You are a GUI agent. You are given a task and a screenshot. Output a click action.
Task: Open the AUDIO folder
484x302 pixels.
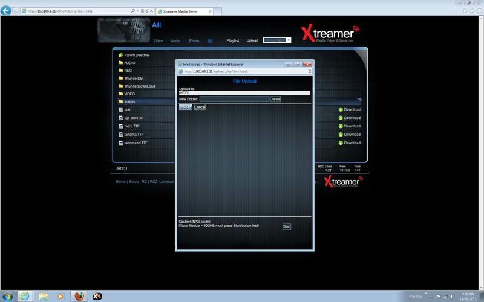129,63
